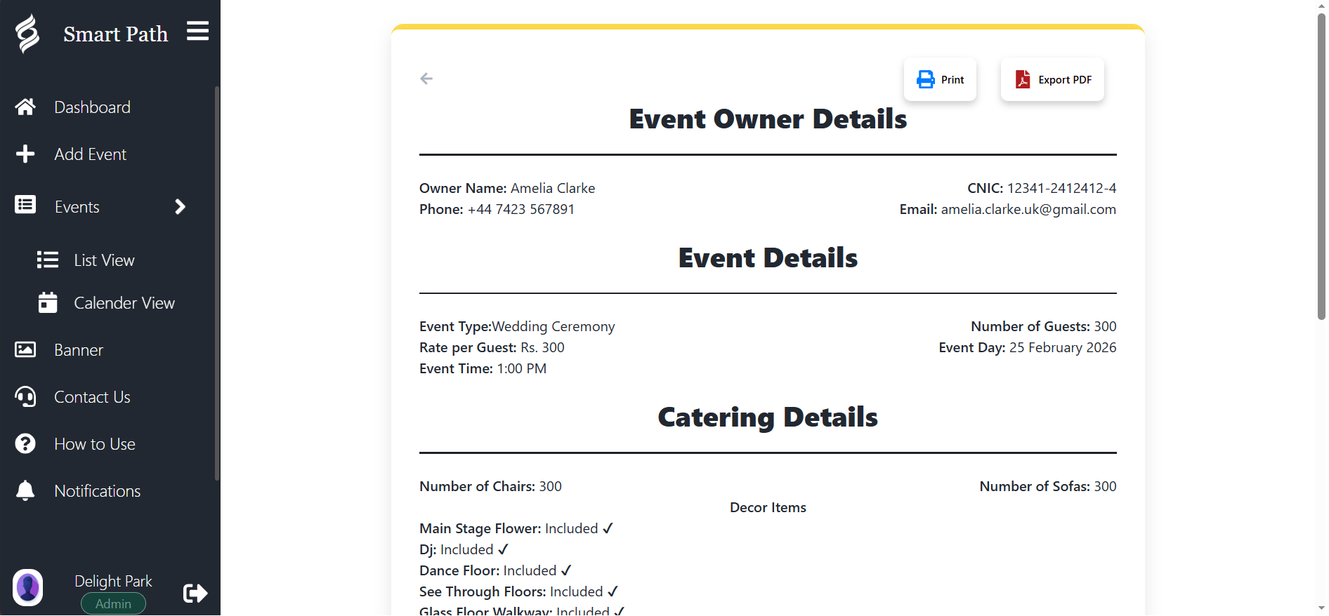
Task: Toggle the hamburger sidebar menu
Action: 197,31
